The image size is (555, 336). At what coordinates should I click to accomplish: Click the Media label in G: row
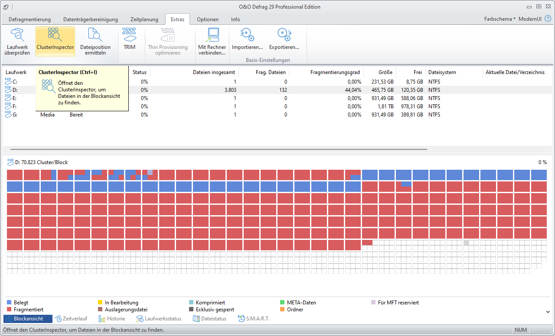47,114
